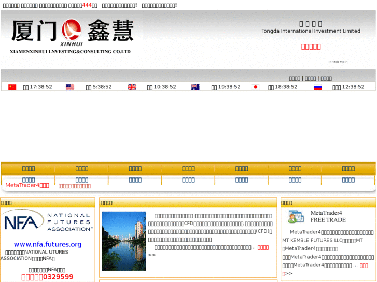The image size is (377, 282).
Task: Click the red number 444 in the top line
Action: 87,5
